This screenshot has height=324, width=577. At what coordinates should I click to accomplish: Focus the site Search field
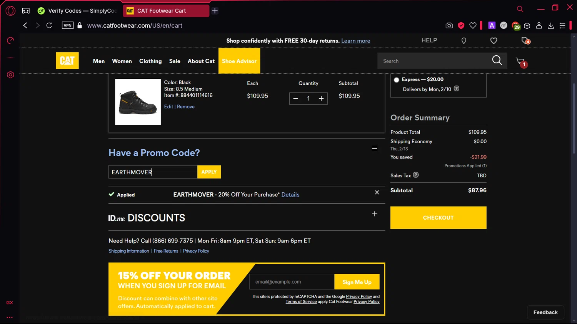[x=435, y=61]
